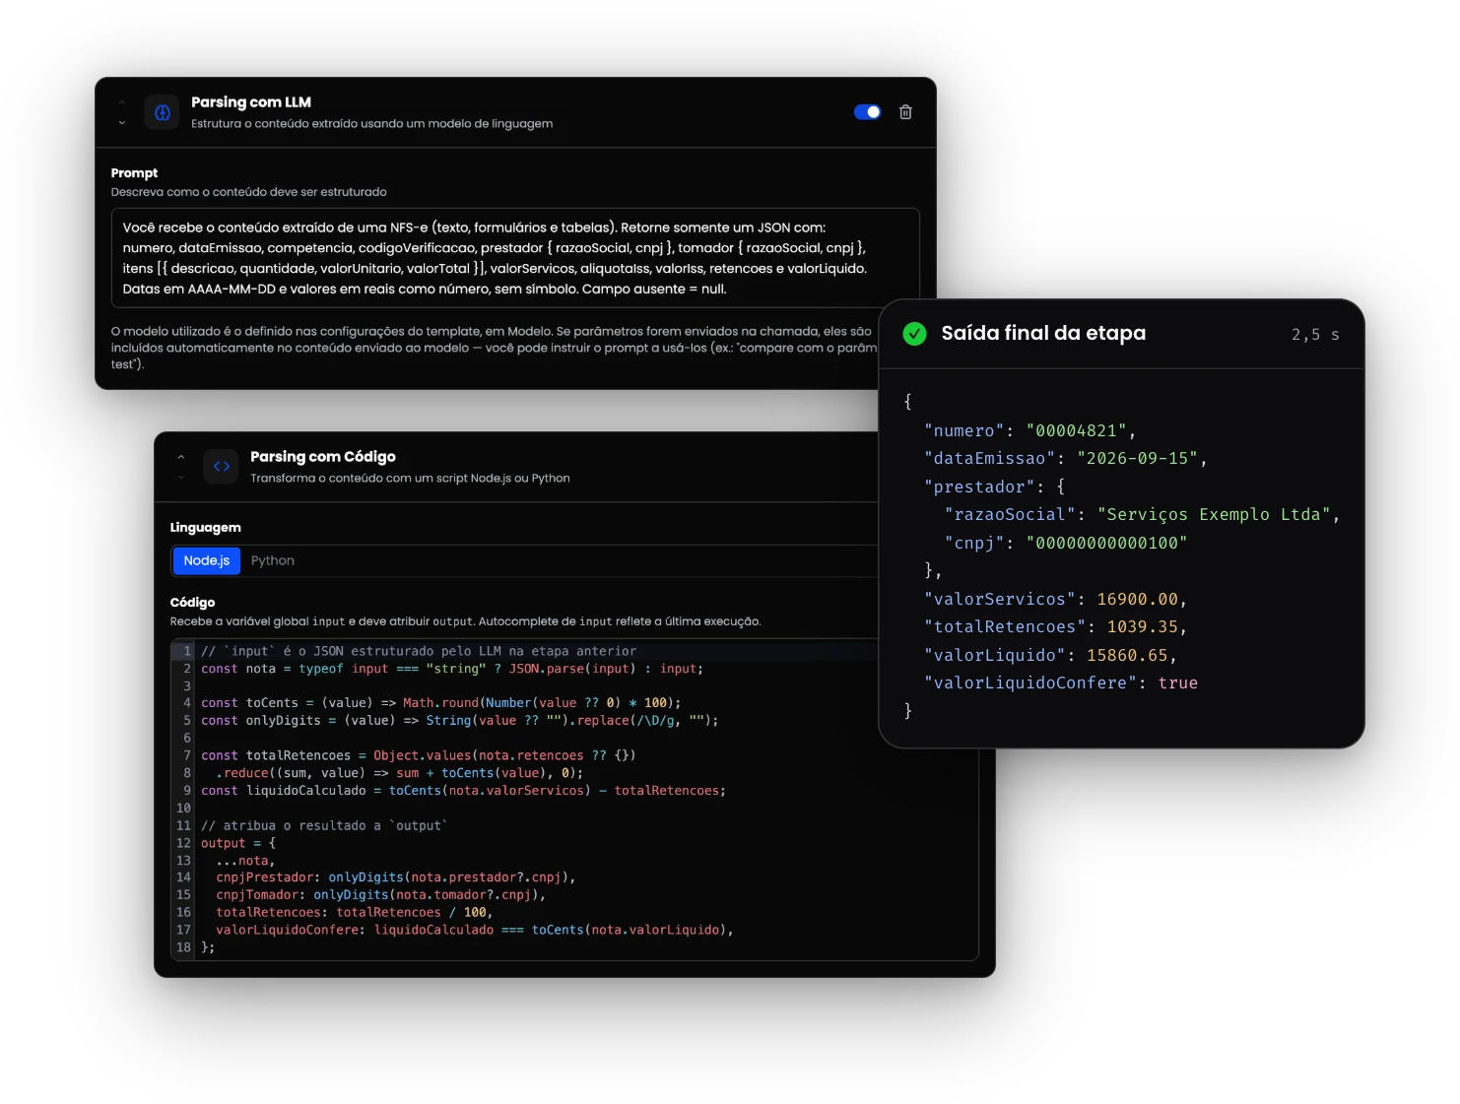Screen dimensions: 1460x1104
Task: Click the 'Saída final da etapa' heading
Action: [1043, 333]
